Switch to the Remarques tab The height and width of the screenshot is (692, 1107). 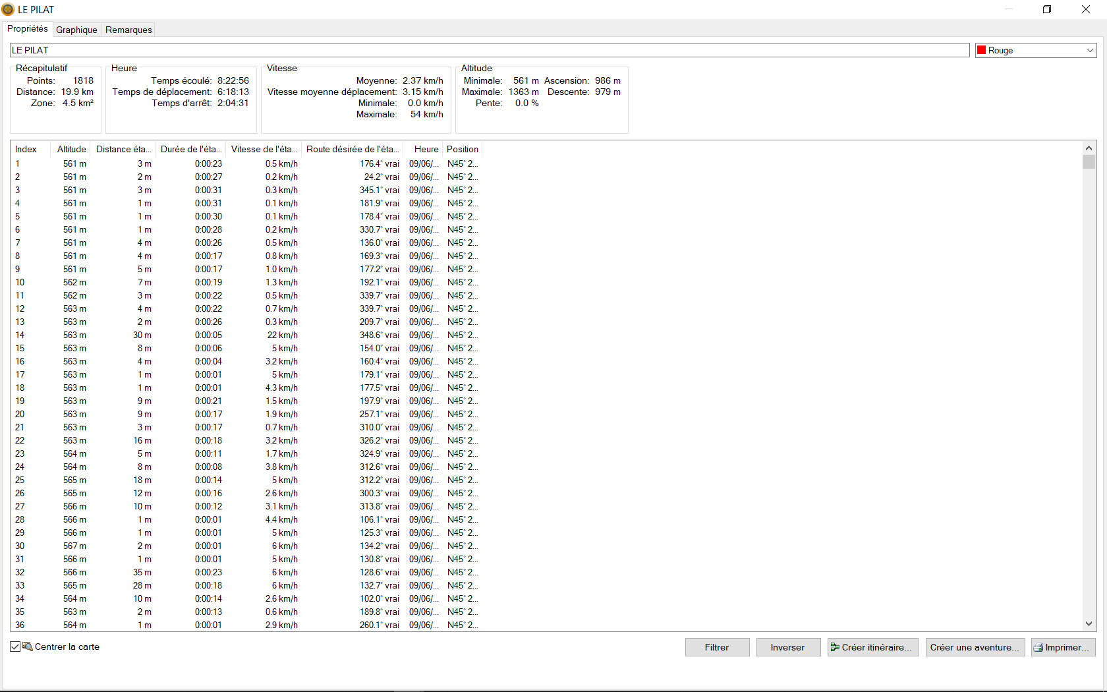click(128, 30)
